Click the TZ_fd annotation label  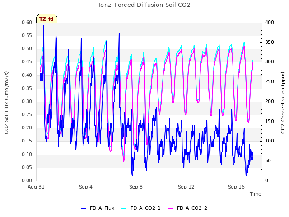pyautogui.click(x=47, y=19)
